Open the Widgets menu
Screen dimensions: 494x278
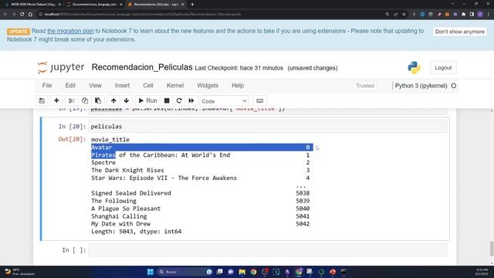(x=208, y=86)
